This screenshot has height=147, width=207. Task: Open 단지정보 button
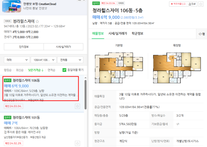(24, 47)
